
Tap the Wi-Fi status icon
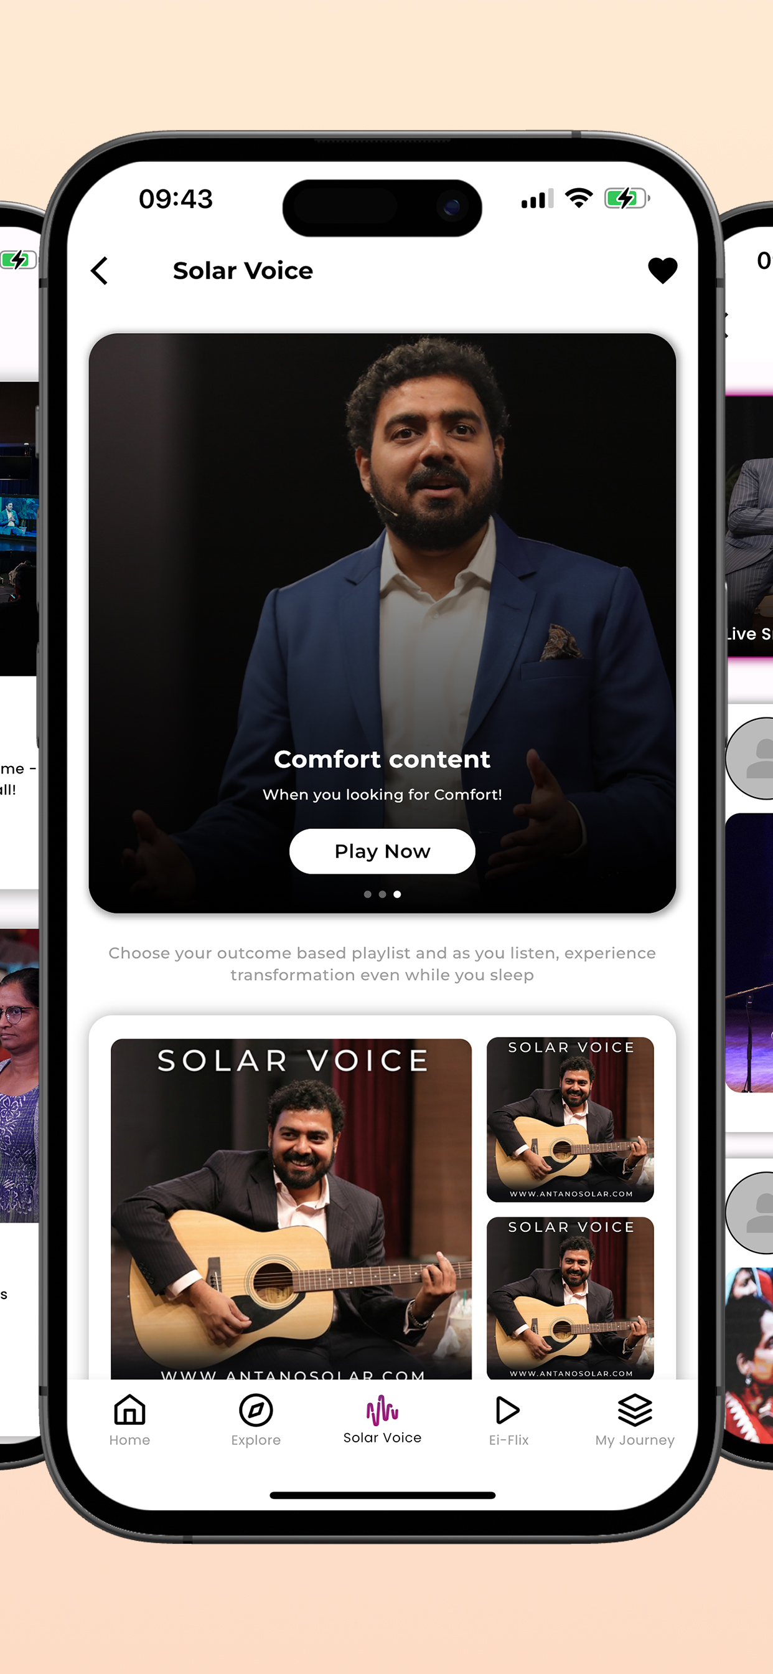coord(578,197)
